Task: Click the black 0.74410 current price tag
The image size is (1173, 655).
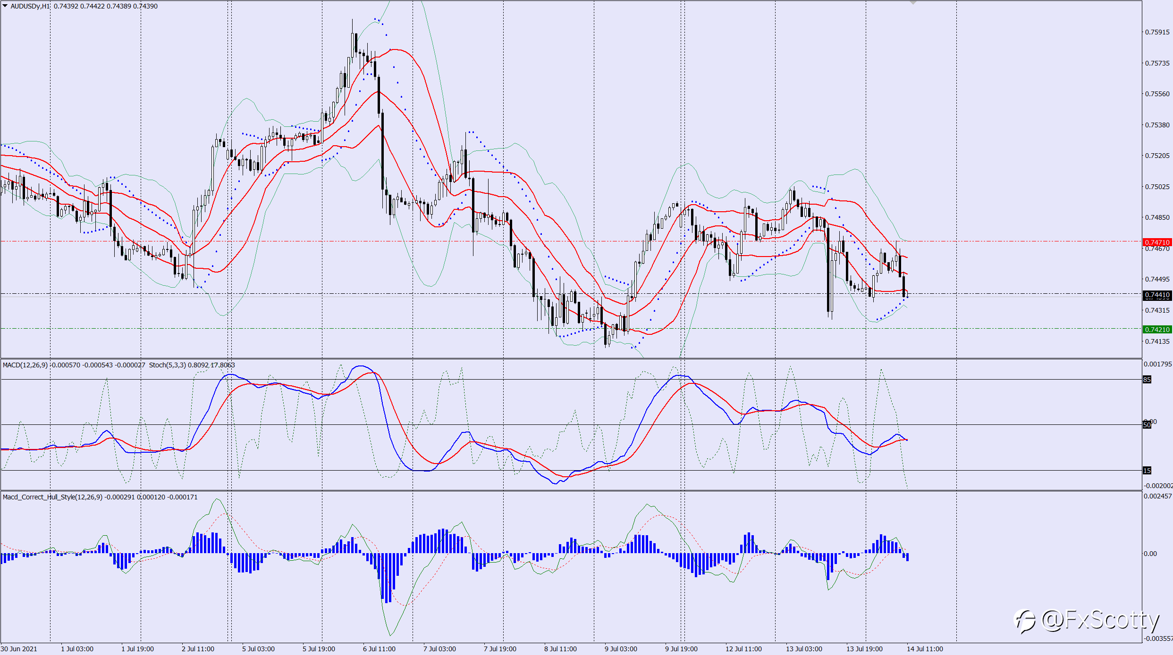Action: point(1157,295)
